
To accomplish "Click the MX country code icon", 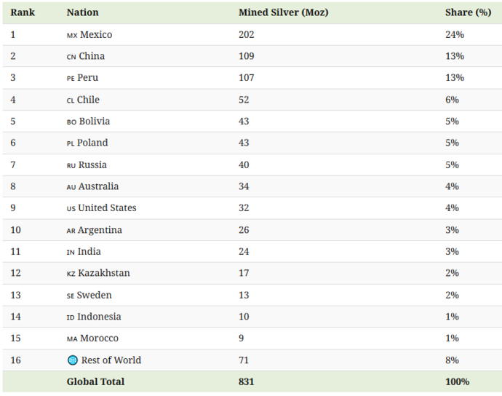I will tap(72, 36).
